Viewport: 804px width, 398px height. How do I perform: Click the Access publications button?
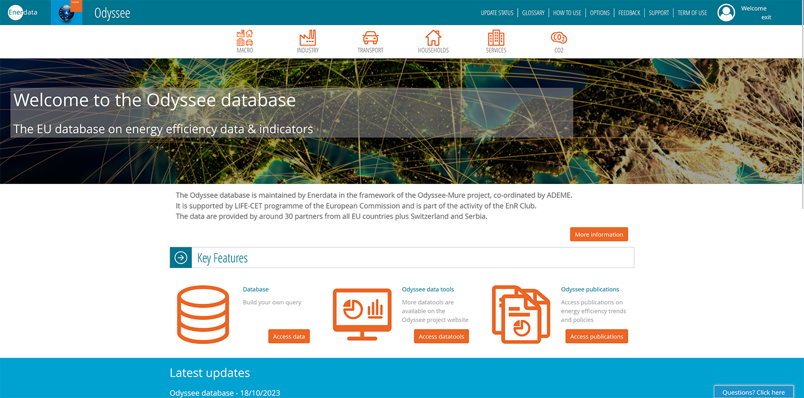pos(596,336)
